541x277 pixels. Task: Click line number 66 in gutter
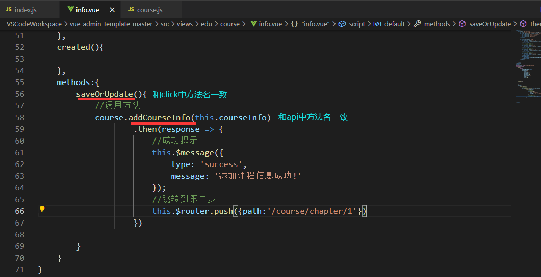20,211
